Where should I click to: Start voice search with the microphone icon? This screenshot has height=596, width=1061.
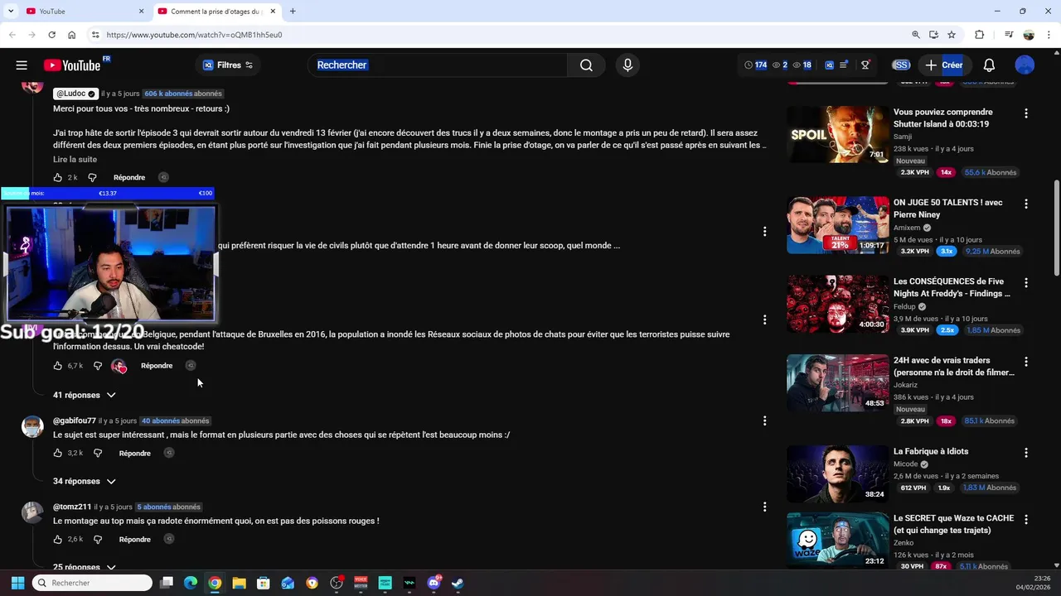click(x=627, y=65)
